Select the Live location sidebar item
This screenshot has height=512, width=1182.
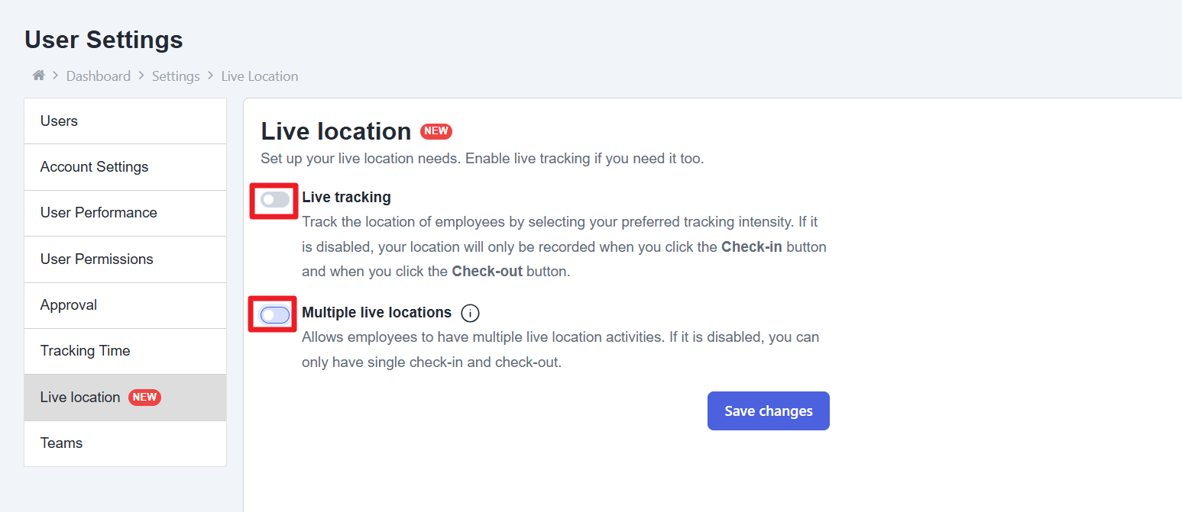pyautogui.click(x=80, y=398)
